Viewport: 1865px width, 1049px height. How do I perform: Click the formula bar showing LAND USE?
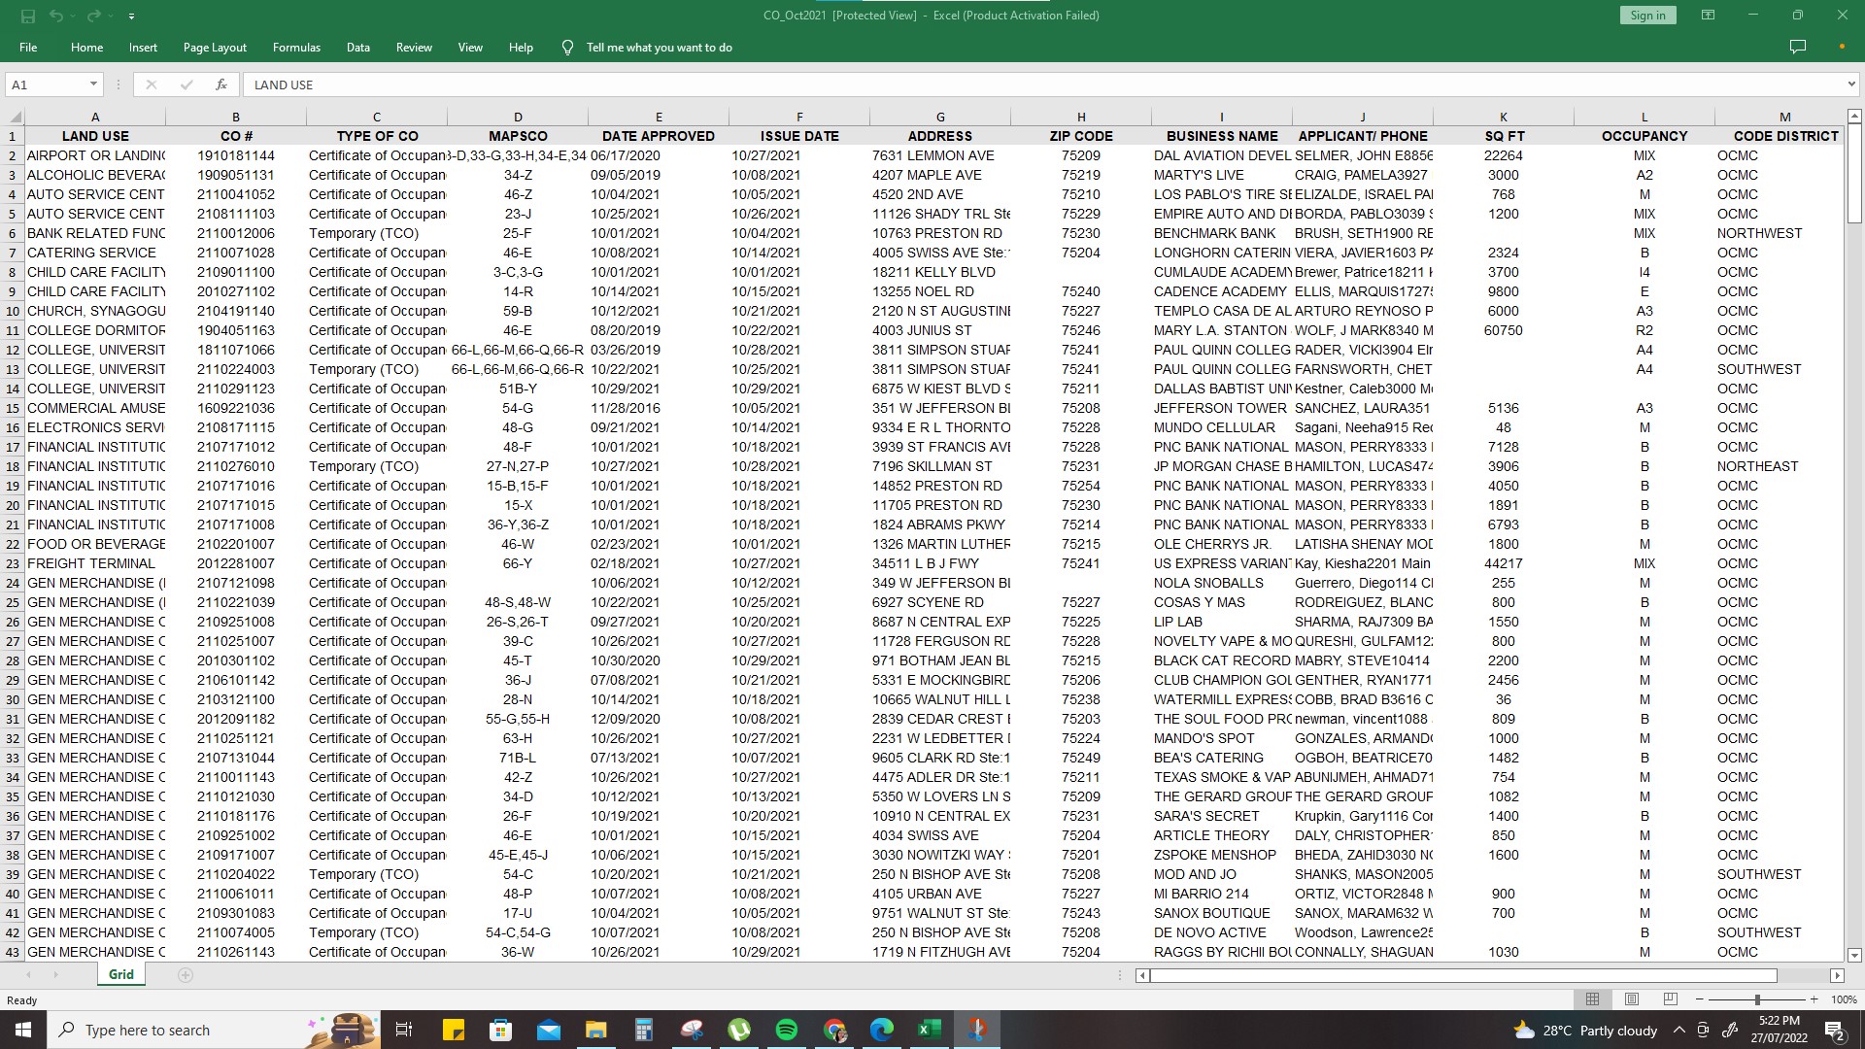[1044, 85]
